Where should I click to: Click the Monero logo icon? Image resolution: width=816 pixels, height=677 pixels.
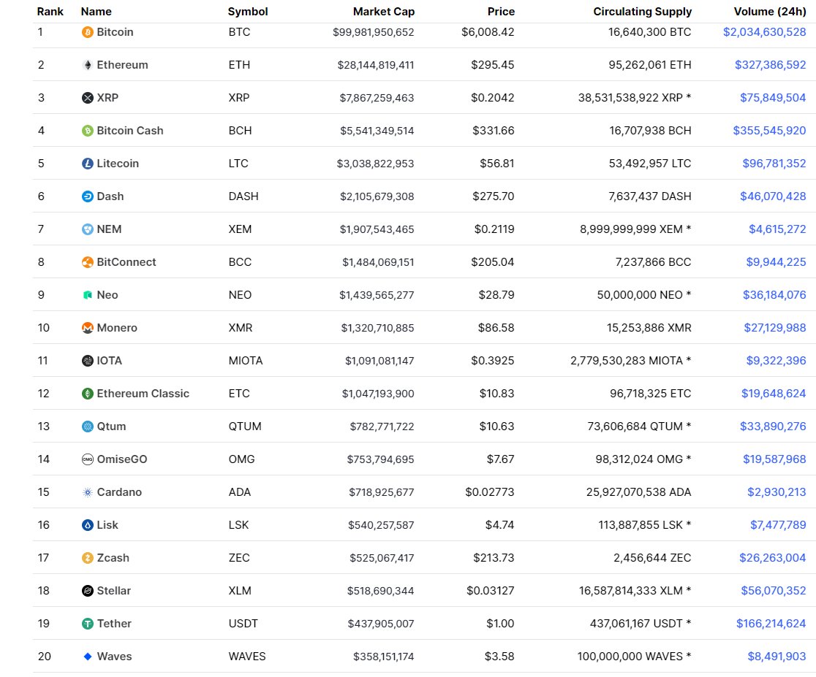[88, 328]
